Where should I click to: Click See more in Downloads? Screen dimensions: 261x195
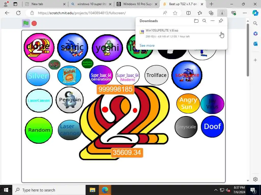(147, 45)
